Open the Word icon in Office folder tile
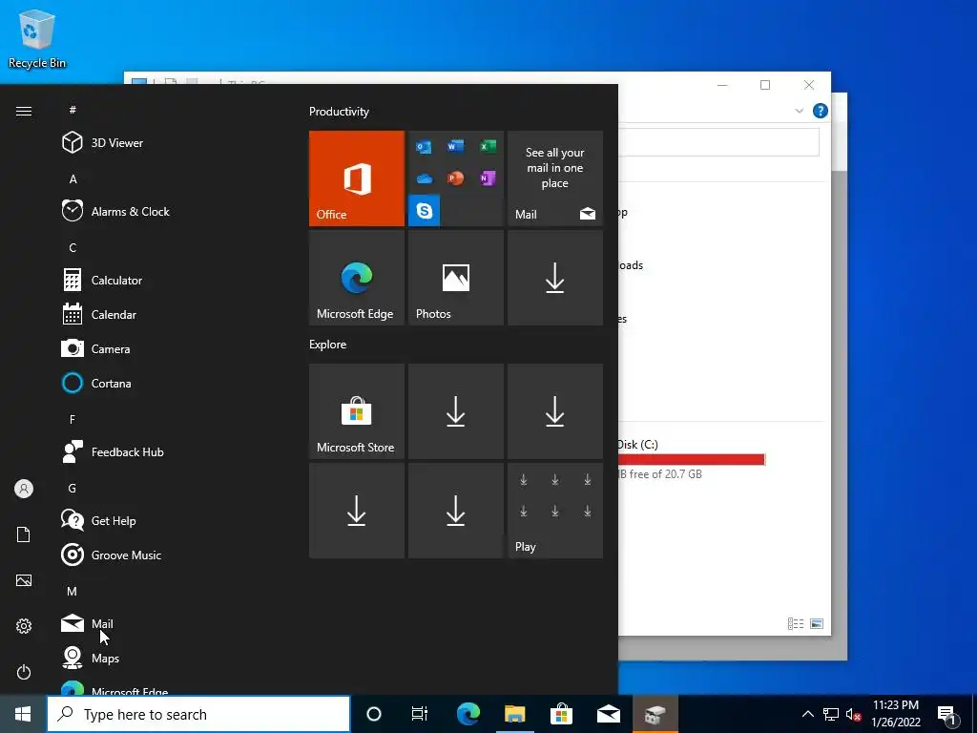This screenshot has height=733, width=977. tap(455, 146)
